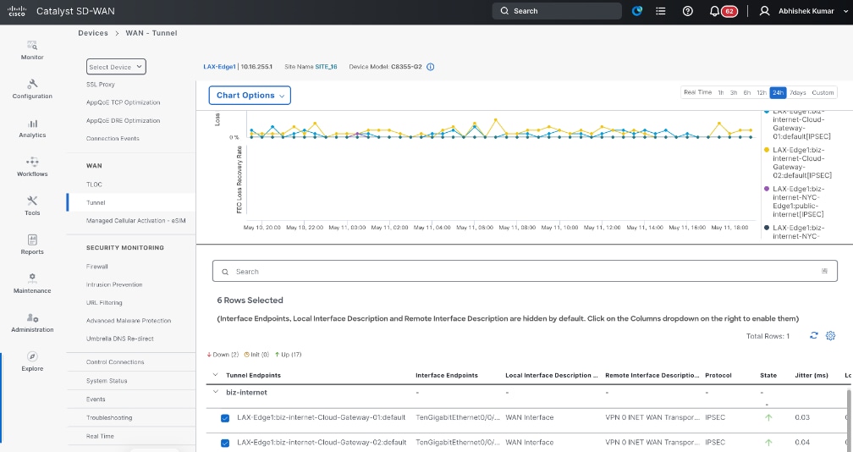The height and width of the screenshot is (452, 853).
Task: Click the Up state arrow for Cloud-Gateway-02
Action: tap(768, 442)
